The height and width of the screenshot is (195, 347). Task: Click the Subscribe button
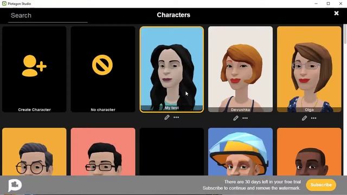(x=321, y=185)
